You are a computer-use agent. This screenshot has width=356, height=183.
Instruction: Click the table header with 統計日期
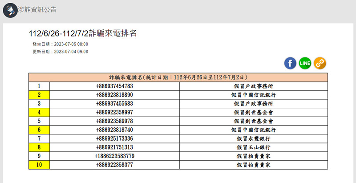(x=178, y=77)
